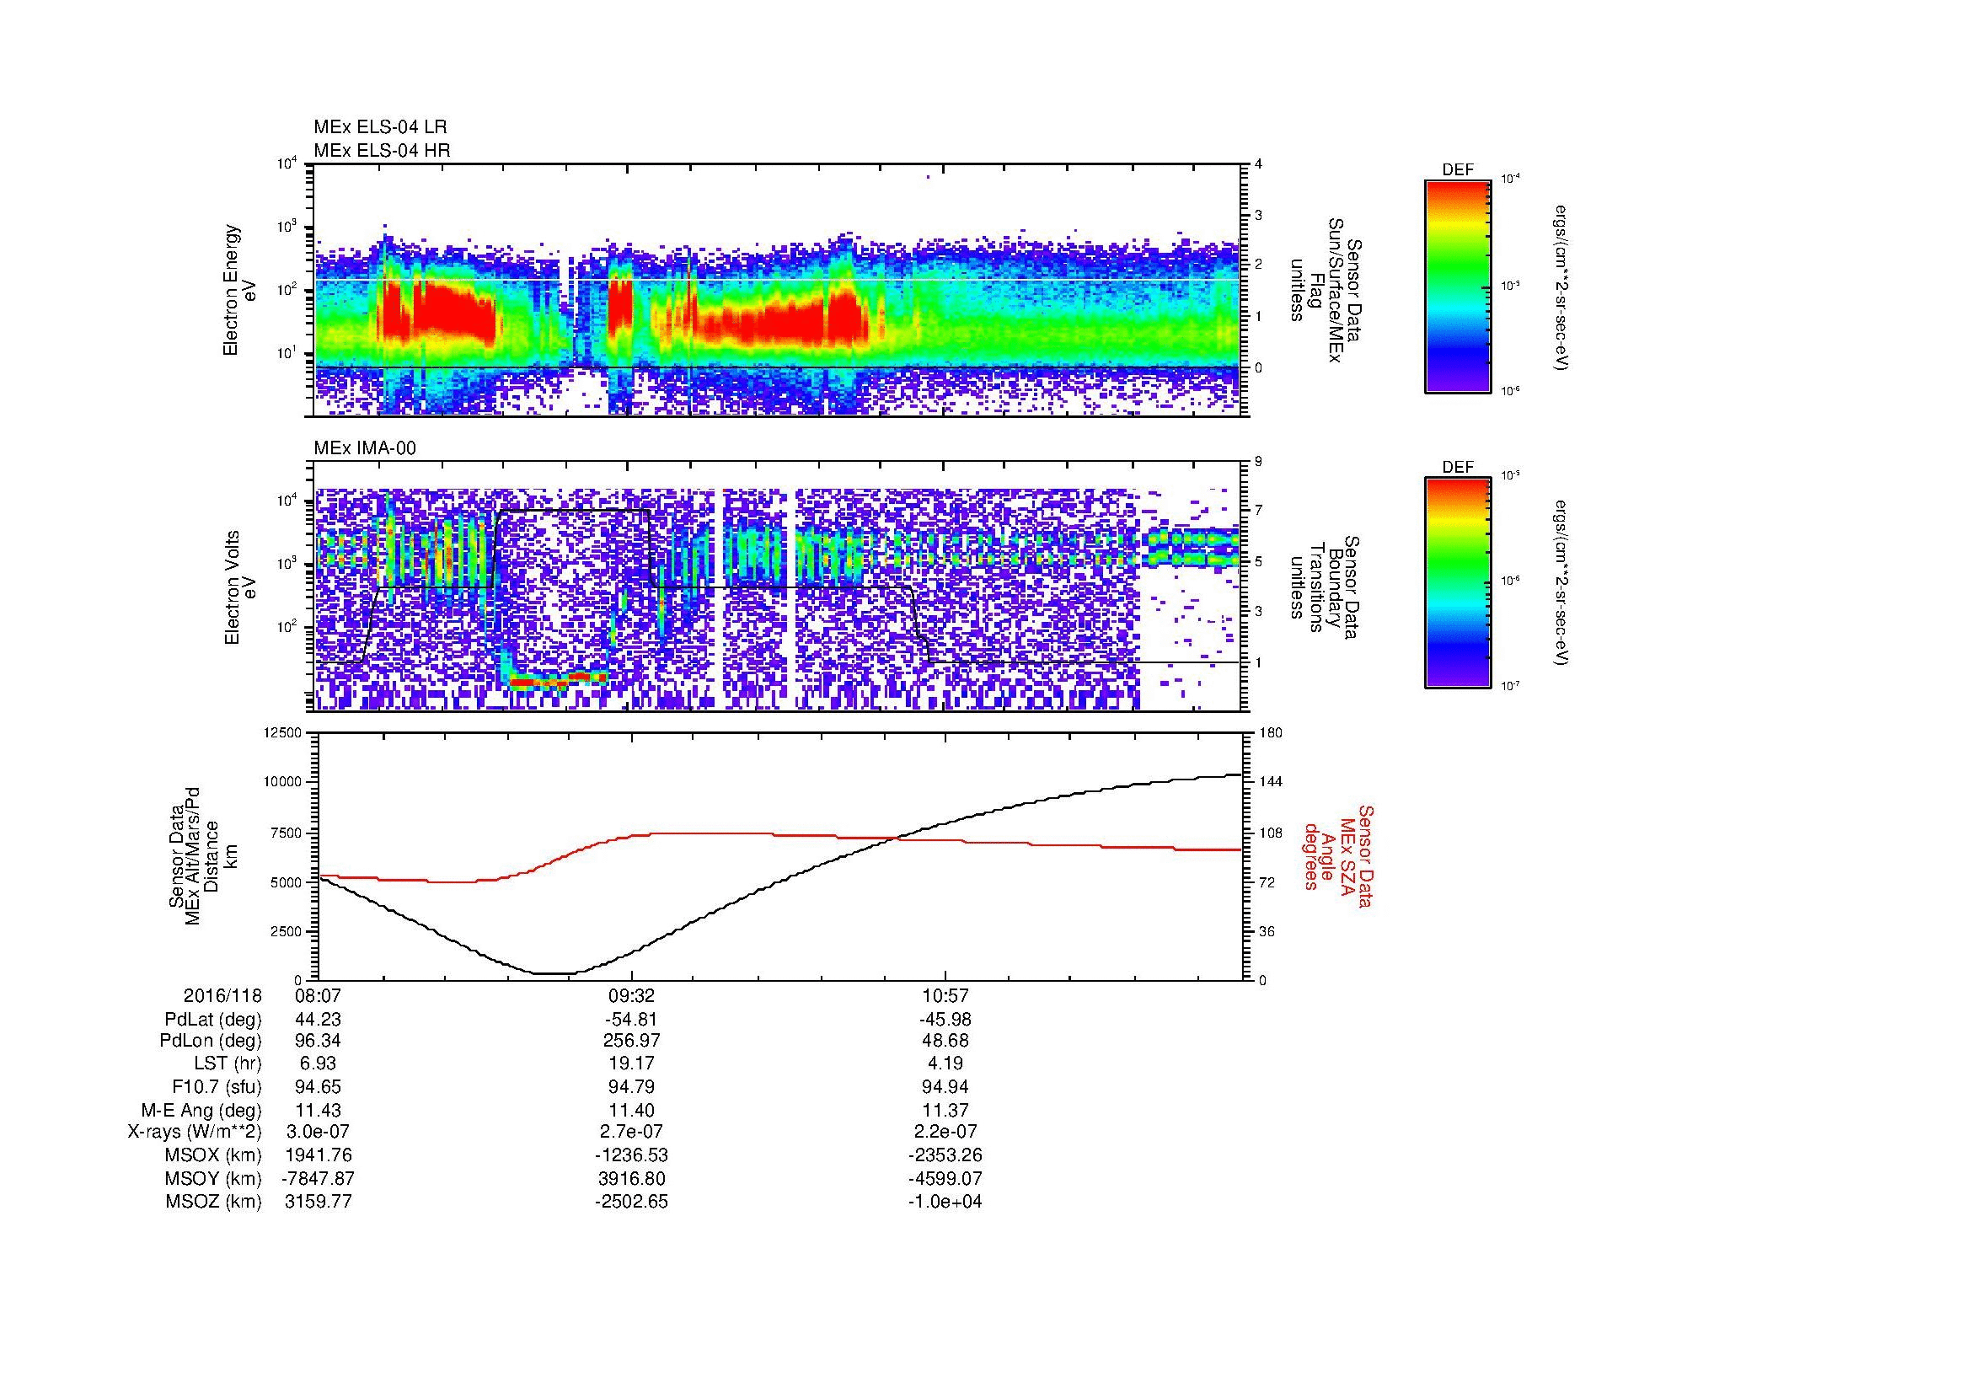
Task: Click the MSOZ value 3159.77
Action: pos(319,1202)
